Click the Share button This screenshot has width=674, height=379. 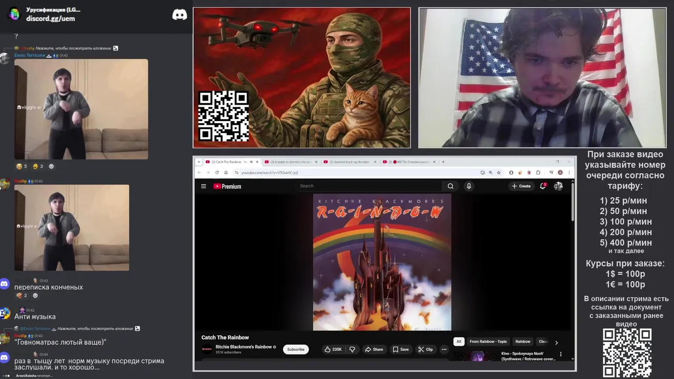tap(374, 349)
